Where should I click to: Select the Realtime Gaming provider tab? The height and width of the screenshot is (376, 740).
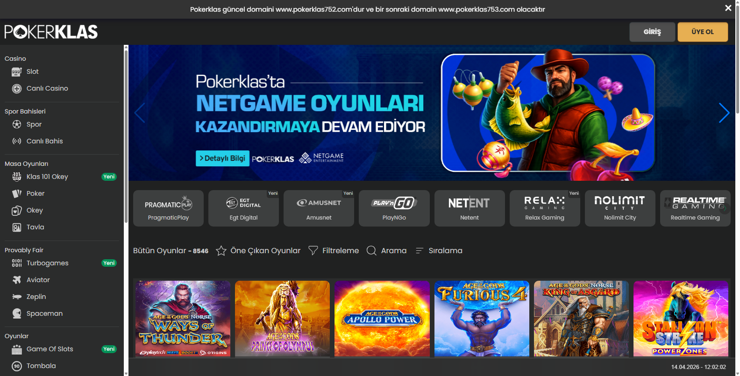[x=695, y=208]
